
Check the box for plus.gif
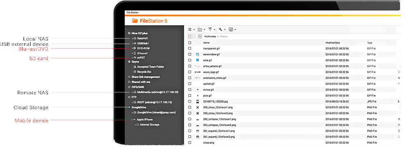190,96
